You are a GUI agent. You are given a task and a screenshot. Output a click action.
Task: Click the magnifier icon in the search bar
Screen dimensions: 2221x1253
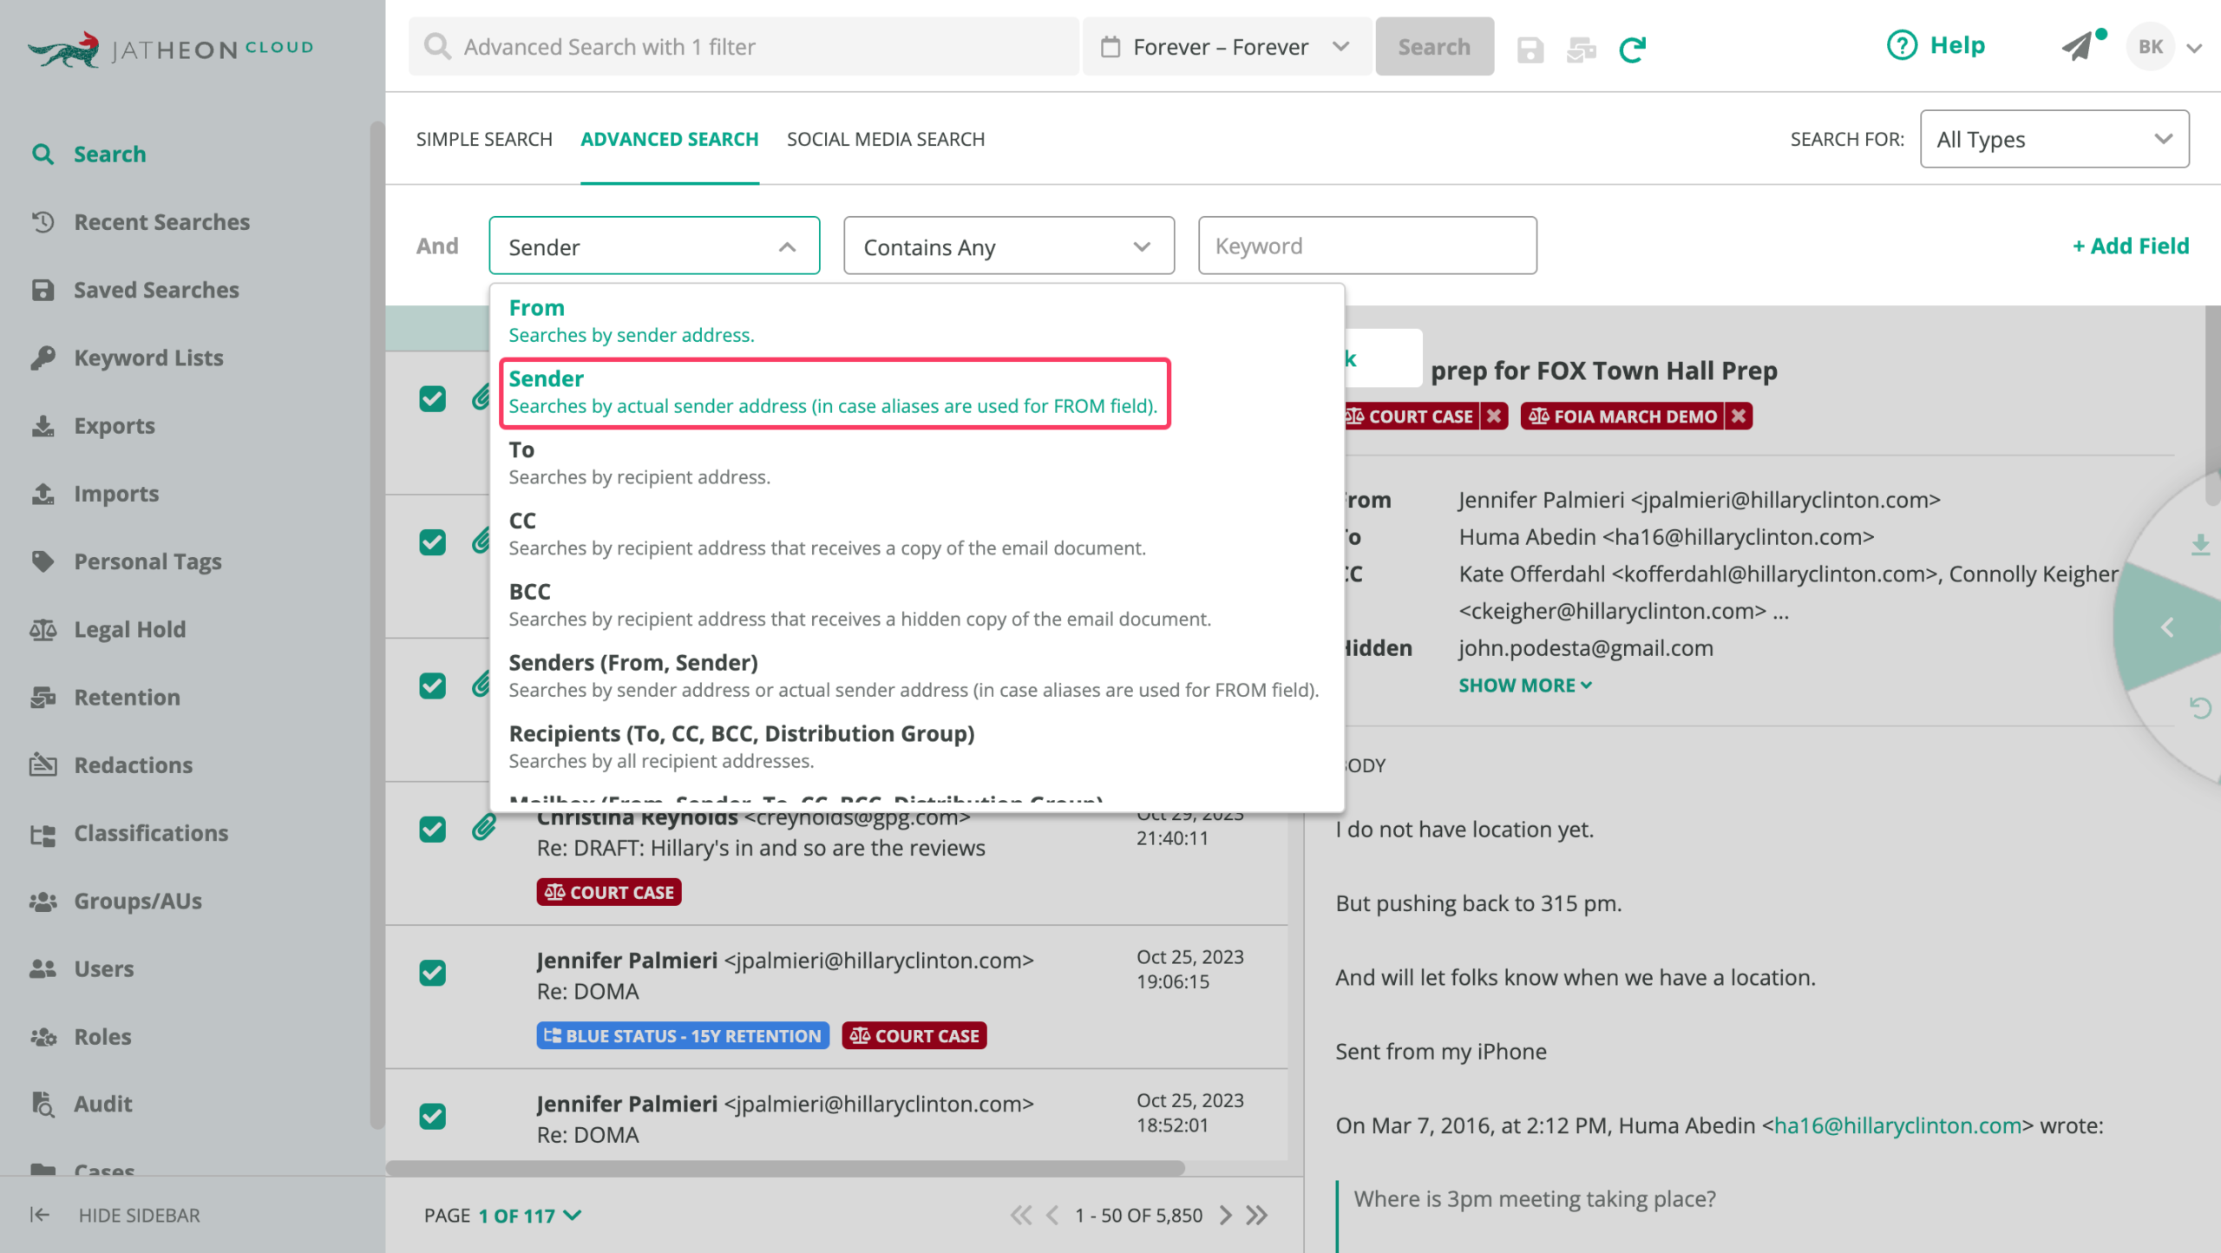click(x=437, y=46)
